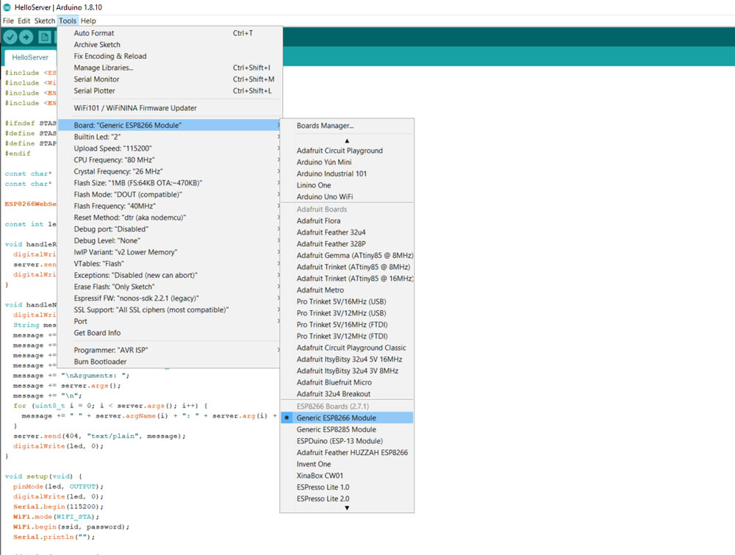Open Boards Manager...
Screen dimensions: 735x555
pyautogui.click(x=347, y=126)
